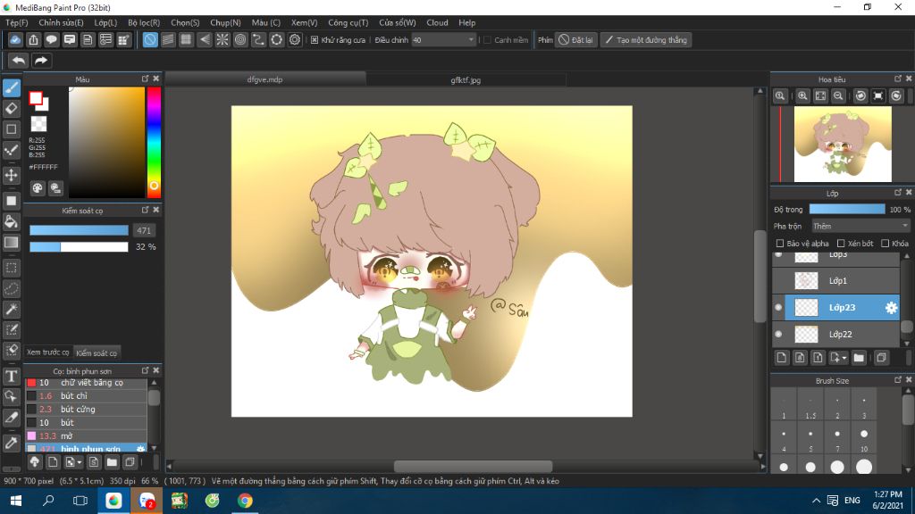Select the Move tool

click(x=11, y=175)
